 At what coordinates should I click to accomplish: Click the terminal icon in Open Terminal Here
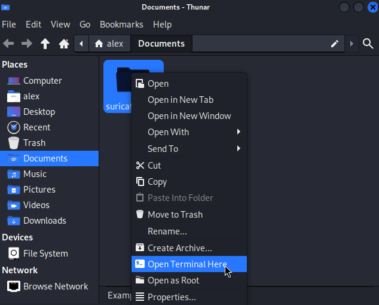[x=140, y=264]
